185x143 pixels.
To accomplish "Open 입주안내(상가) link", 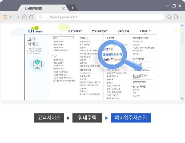I will pos(59,69).
